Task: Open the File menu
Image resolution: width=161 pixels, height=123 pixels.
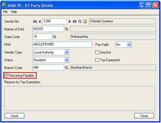Action: 5,12
